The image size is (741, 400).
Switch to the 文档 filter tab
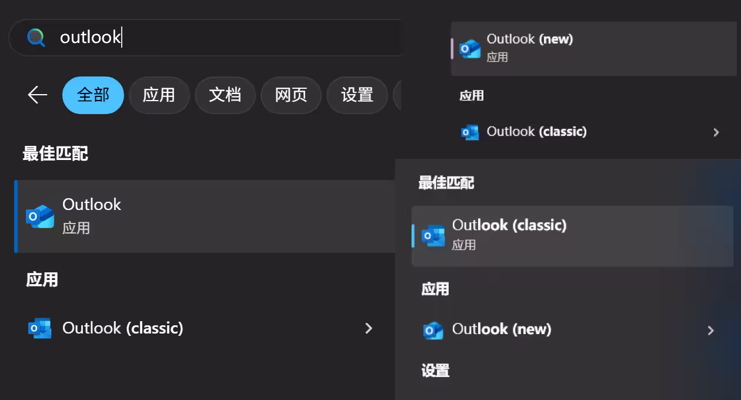[x=225, y=95]
